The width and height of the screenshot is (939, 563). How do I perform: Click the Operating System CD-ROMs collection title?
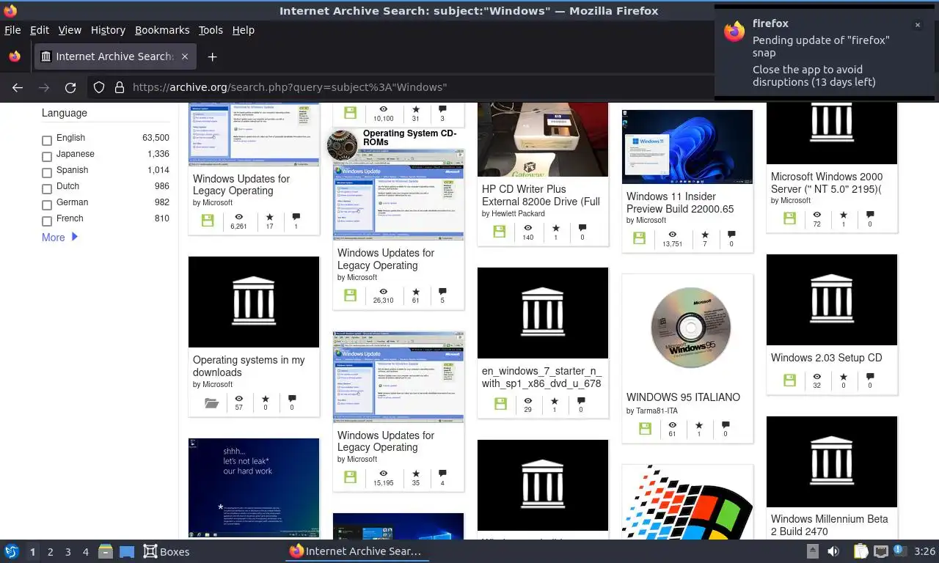click(409, 138)
